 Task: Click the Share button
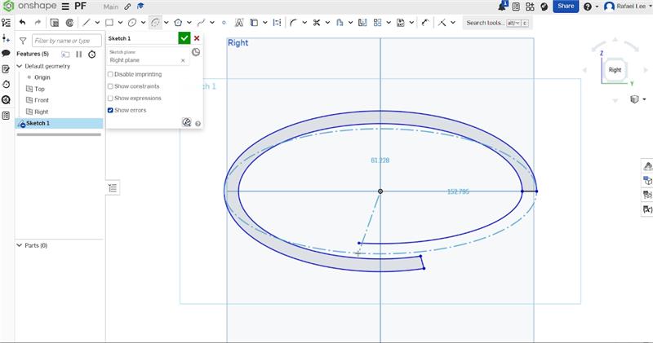pyautogui.click(x=566, y=7)
